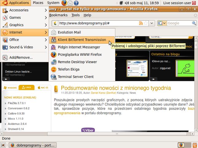Image resolution: width=198 pixels, height=148 pixels.
Task: Open Firefox Tools menu
Action: click(x=75, y=15)
